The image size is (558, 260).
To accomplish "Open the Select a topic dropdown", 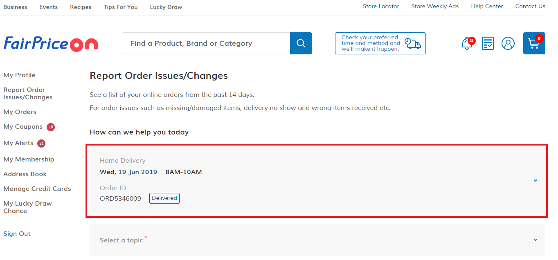I will click(317, 240).
